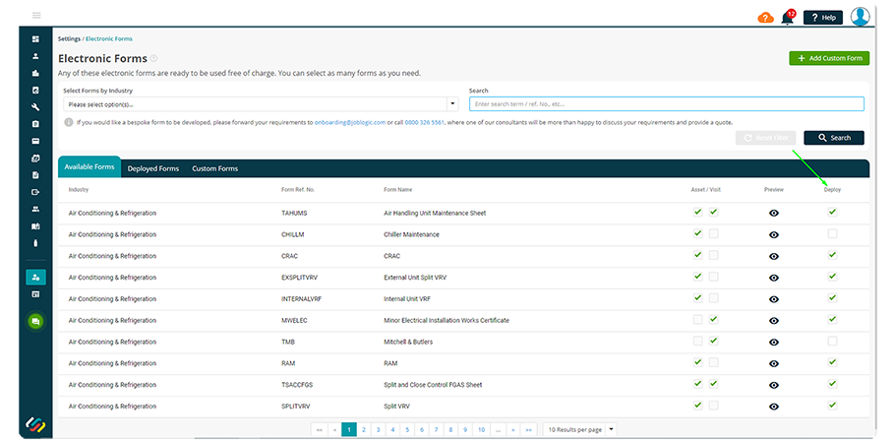895x443 pixels.
Task: Preview the Mitchell & Butlers form
Action: tap(773, 342)
